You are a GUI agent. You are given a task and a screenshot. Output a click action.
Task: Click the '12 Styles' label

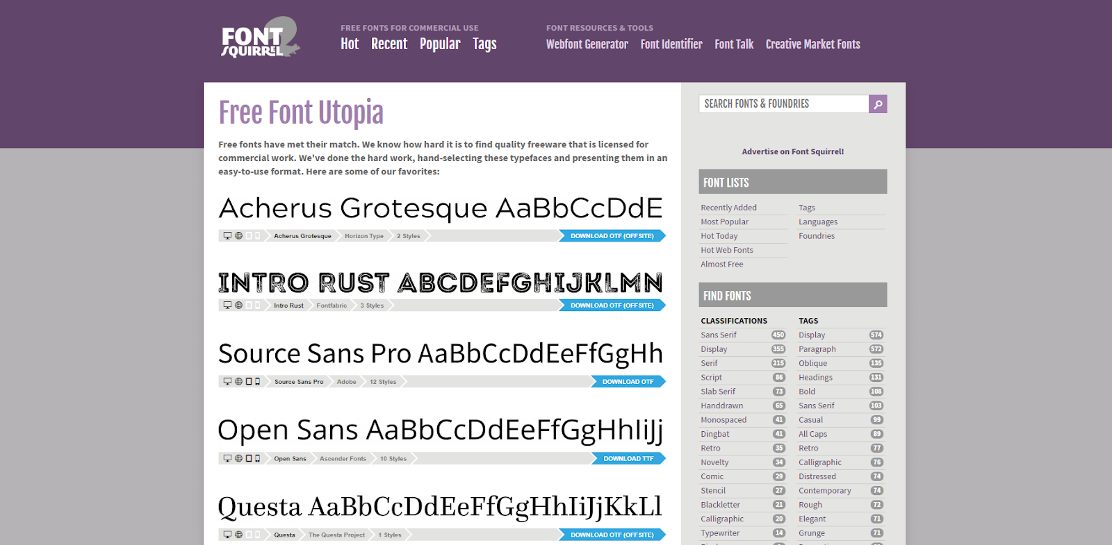(x=383, y=382)
